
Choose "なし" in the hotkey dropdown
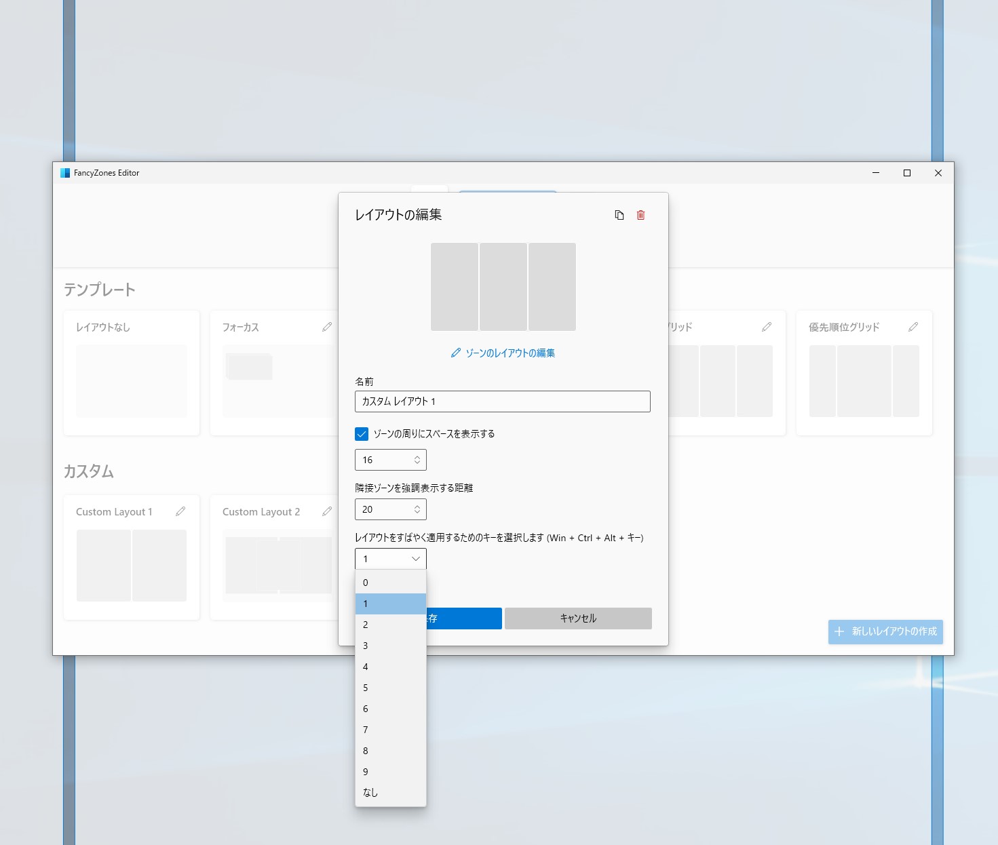pyautogui.click(x=390, y=792)
